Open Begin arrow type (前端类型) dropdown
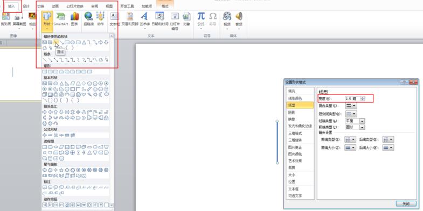 [x=350, y=139]
